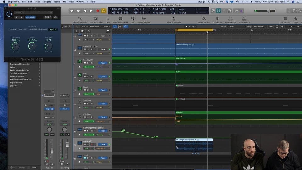Select Parametric EQ mode
Viewport: 302px width, 170px height.
pos(33,30)
